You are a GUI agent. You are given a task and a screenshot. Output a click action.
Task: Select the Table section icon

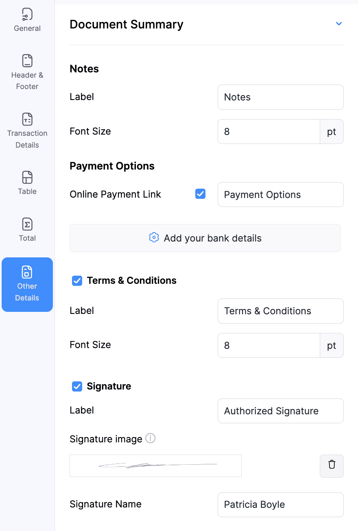click(x=27, y=177)
